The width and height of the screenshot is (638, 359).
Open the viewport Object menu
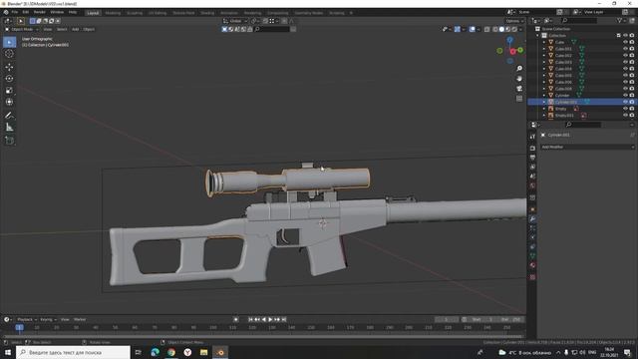point(89,29)
